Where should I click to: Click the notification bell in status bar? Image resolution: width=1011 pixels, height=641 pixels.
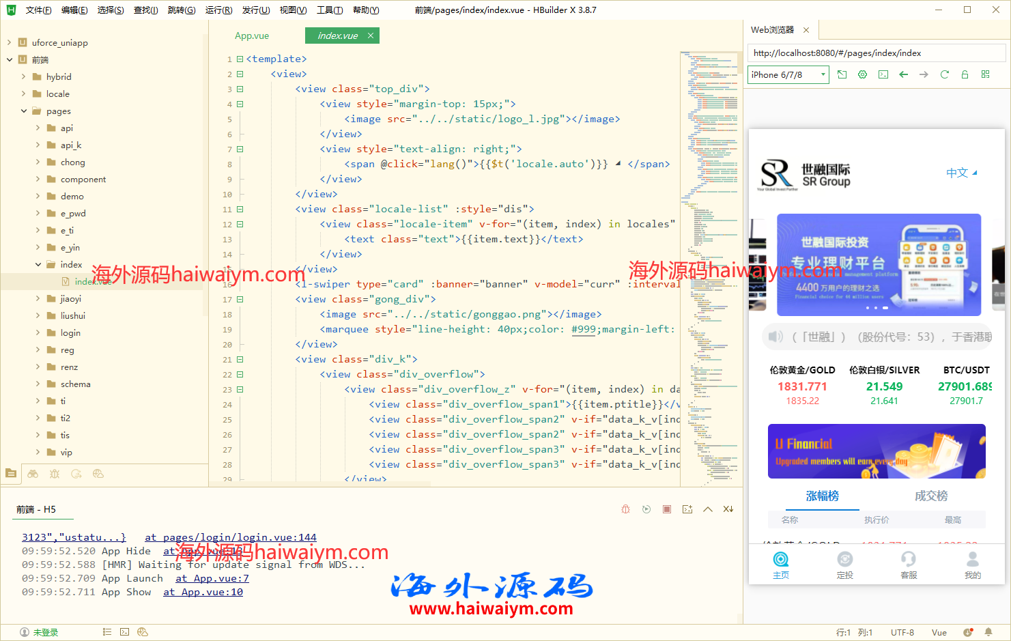[x=988, y=632]
